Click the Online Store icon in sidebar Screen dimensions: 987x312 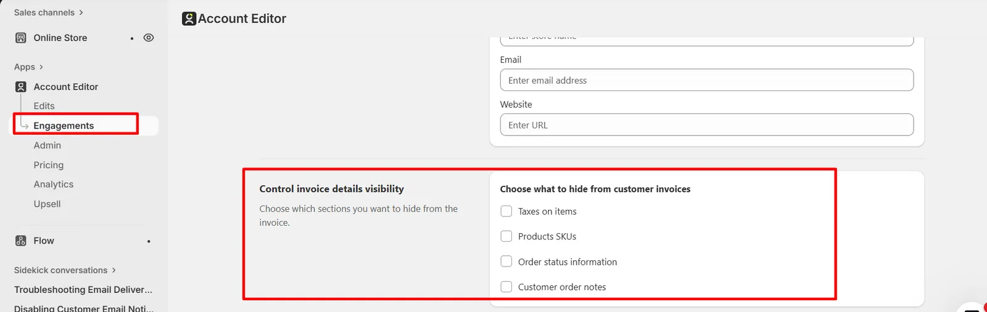pyautogui.click(x=21, y=38)
